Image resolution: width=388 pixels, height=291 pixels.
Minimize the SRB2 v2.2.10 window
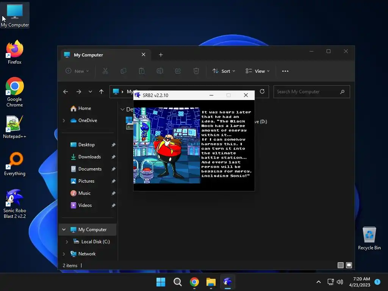tap(211, 95)
